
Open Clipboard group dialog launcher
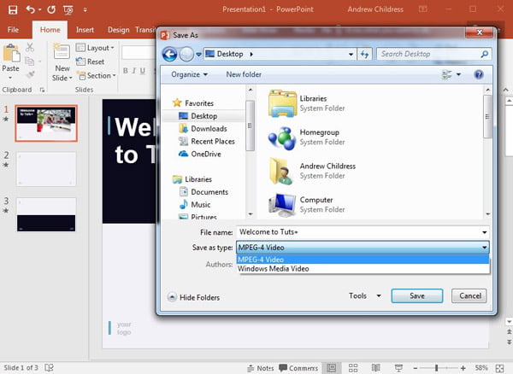coord(42,90)
